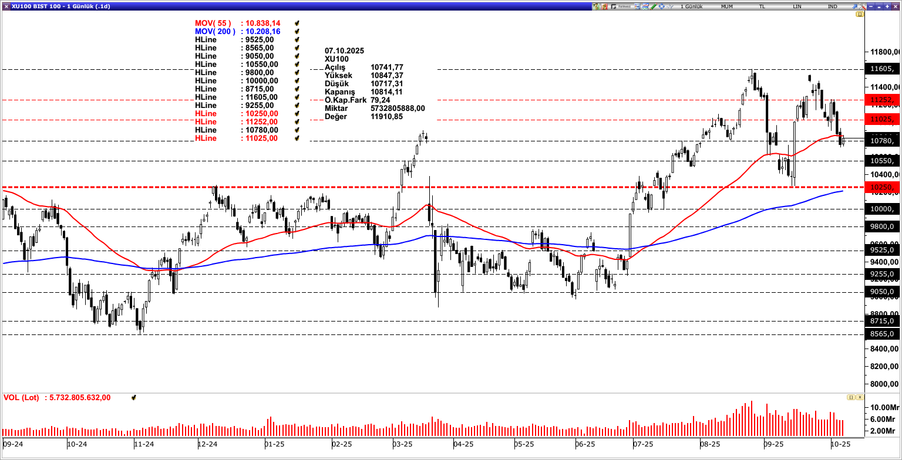Maximize the volume pane with its [] button

point(851,397)
